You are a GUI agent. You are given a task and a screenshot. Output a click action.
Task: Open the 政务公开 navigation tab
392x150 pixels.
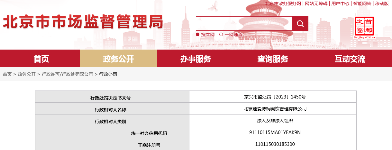(x=119, y=59)
